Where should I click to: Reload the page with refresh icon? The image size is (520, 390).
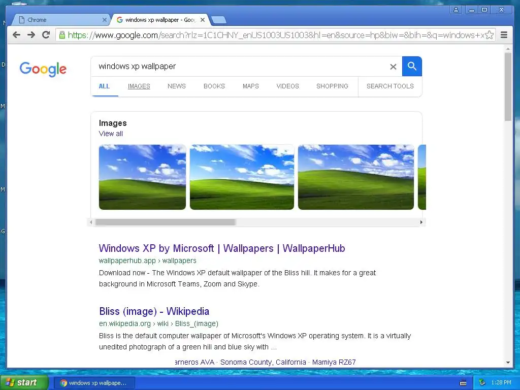click(x=46, y=35)
